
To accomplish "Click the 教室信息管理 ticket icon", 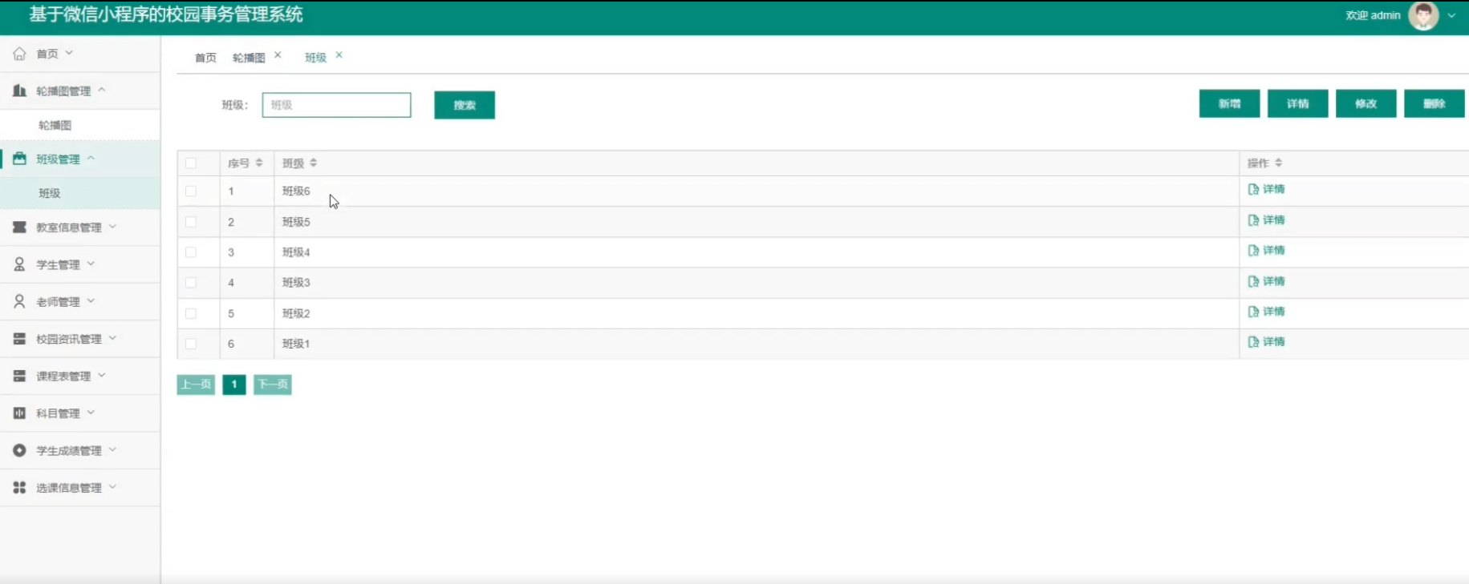I will 19,228.
